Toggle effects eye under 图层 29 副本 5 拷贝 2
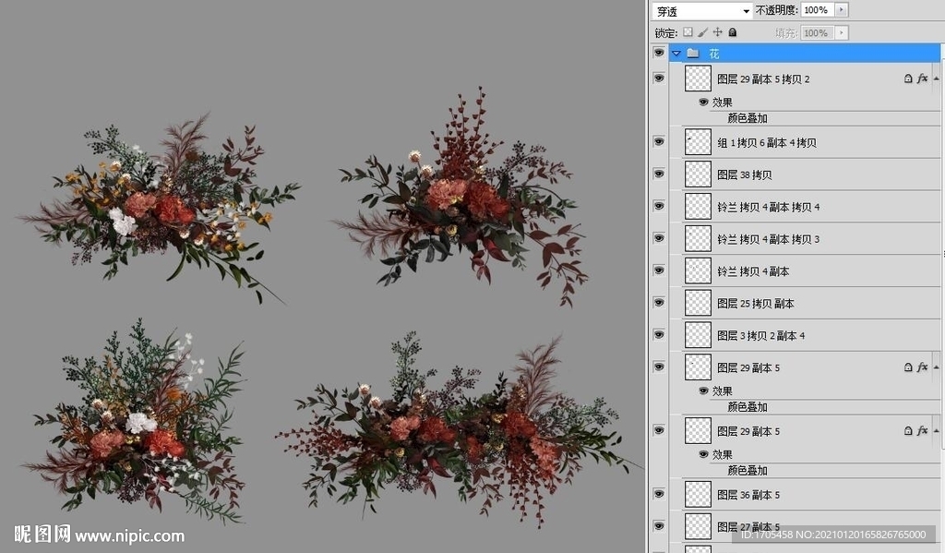The width and height of the screenshot is (945, 553). pyautogui.click(x=703, y=102)
